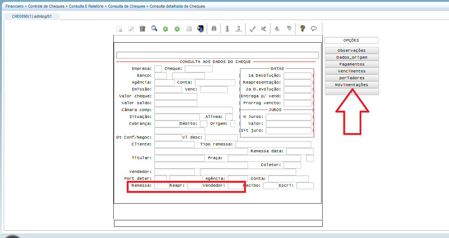Focus the % Juros field
449x238 pixels.
[x=289, y=117]
